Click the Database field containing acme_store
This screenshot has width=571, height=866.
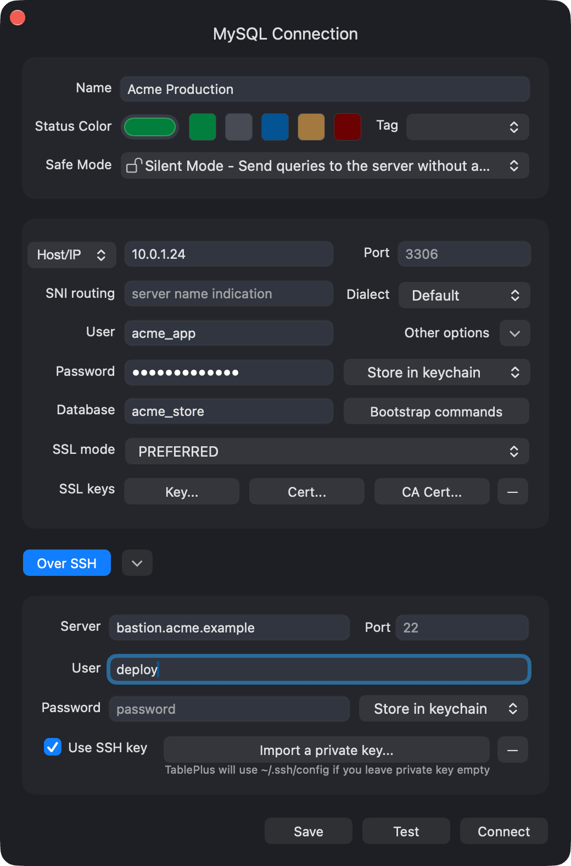(x=229, y=411)
